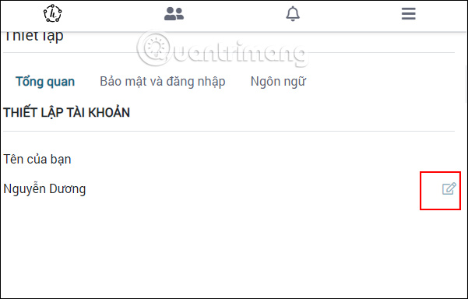Select the name text Nguyễn Dương
The image size is (468, 299).
click(44, 189)
